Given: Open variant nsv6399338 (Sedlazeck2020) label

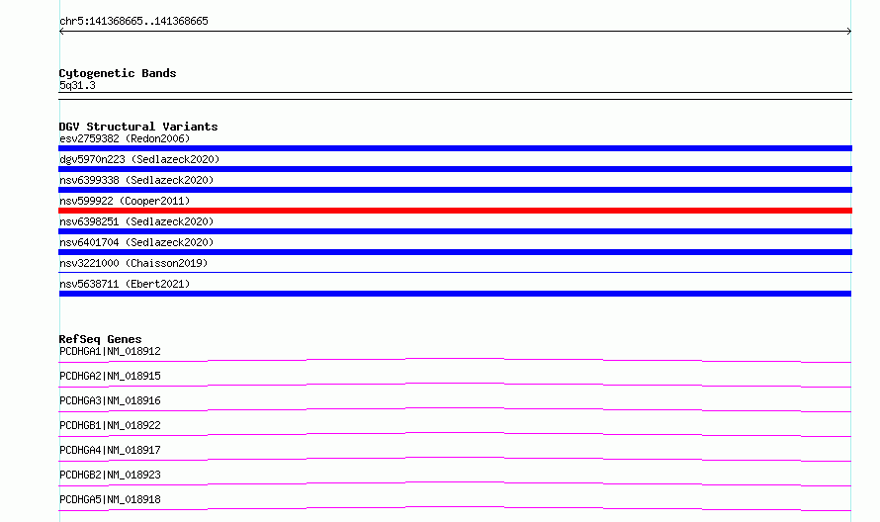Looking at the screenshot, I should [x=136, y=180].
